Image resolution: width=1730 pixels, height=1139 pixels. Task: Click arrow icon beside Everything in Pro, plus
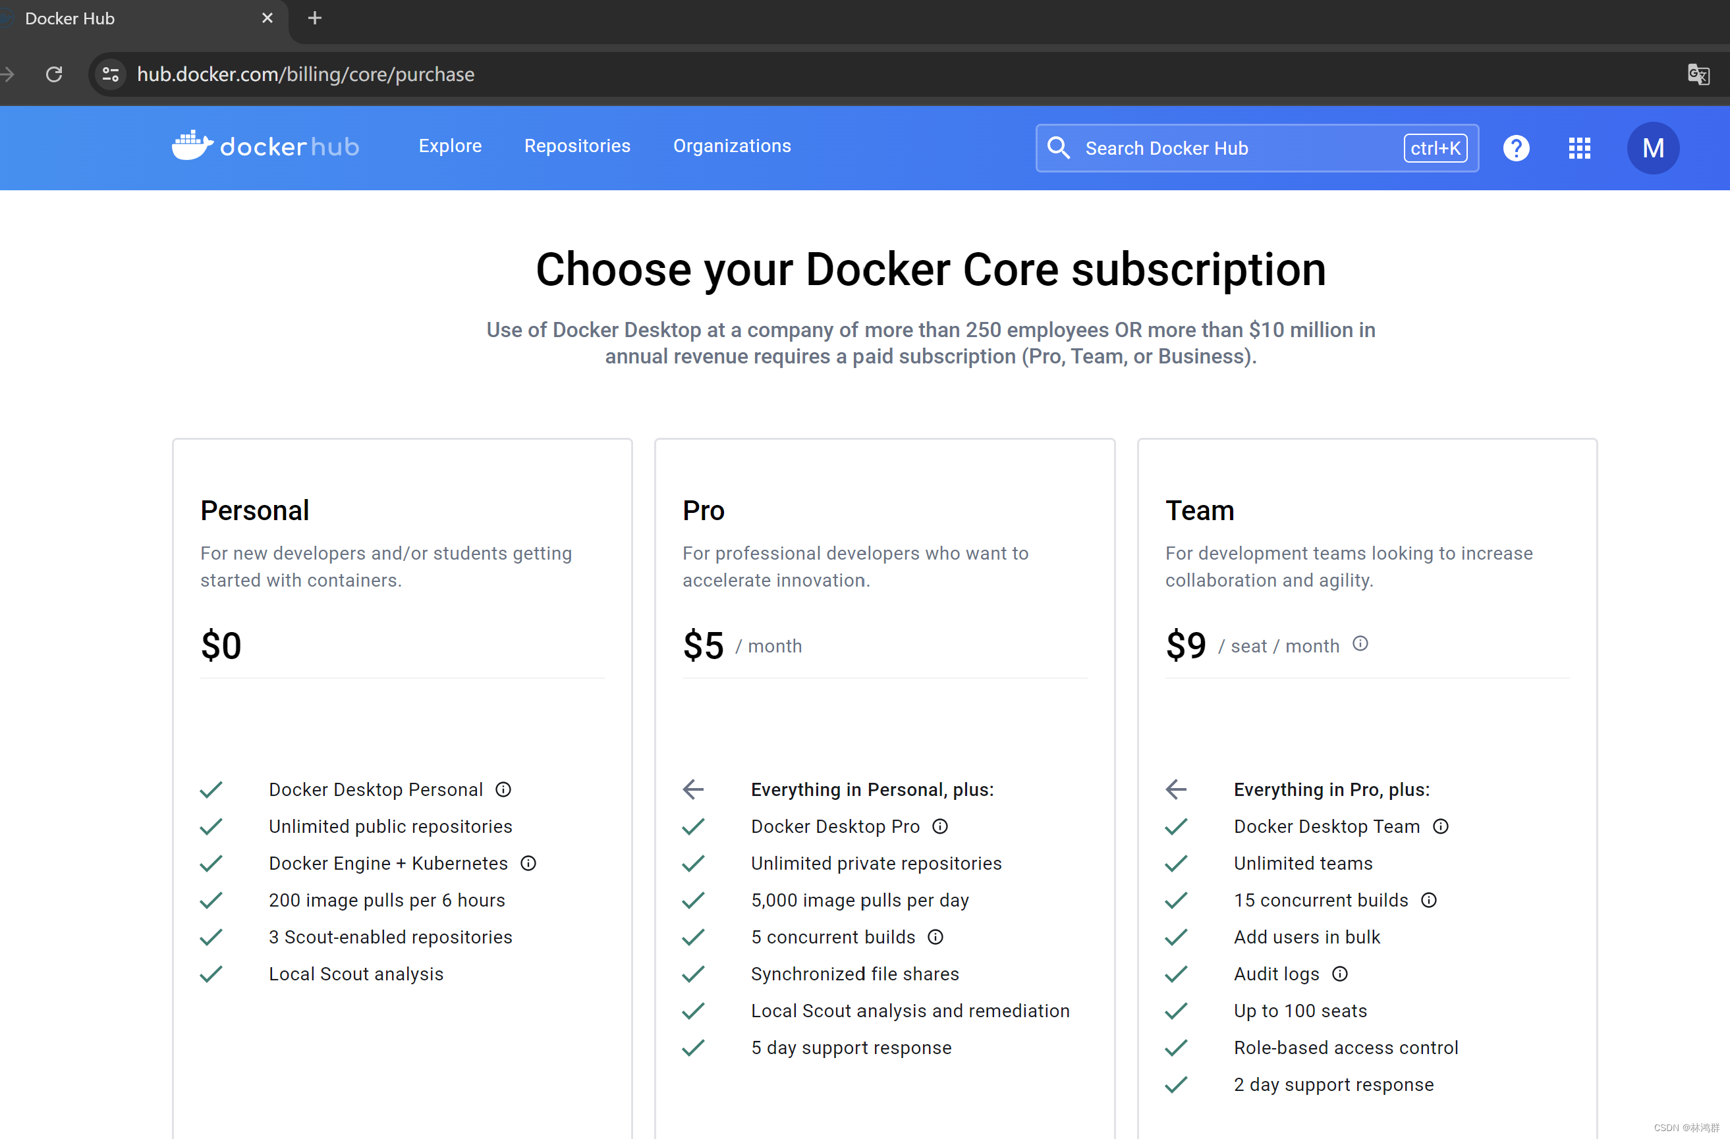click(x=1176, y=789)
